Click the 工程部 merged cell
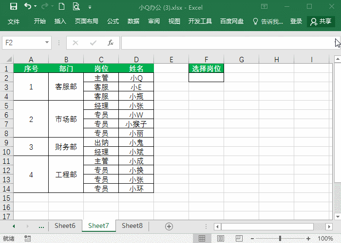Viewport: 341px width, 243px height. 66,174
